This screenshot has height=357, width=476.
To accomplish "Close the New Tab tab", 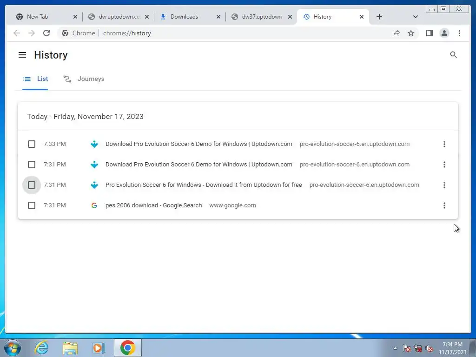I will [75, 17].
